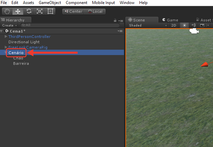The height and width of the screenshot is (147, 213).
Task: Select the Rotate tool
Action: click(29, 11)
